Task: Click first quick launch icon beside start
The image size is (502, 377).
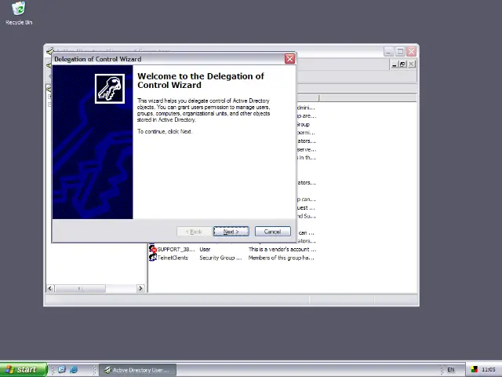Action: pyautogui.click(x=62, y=370)
